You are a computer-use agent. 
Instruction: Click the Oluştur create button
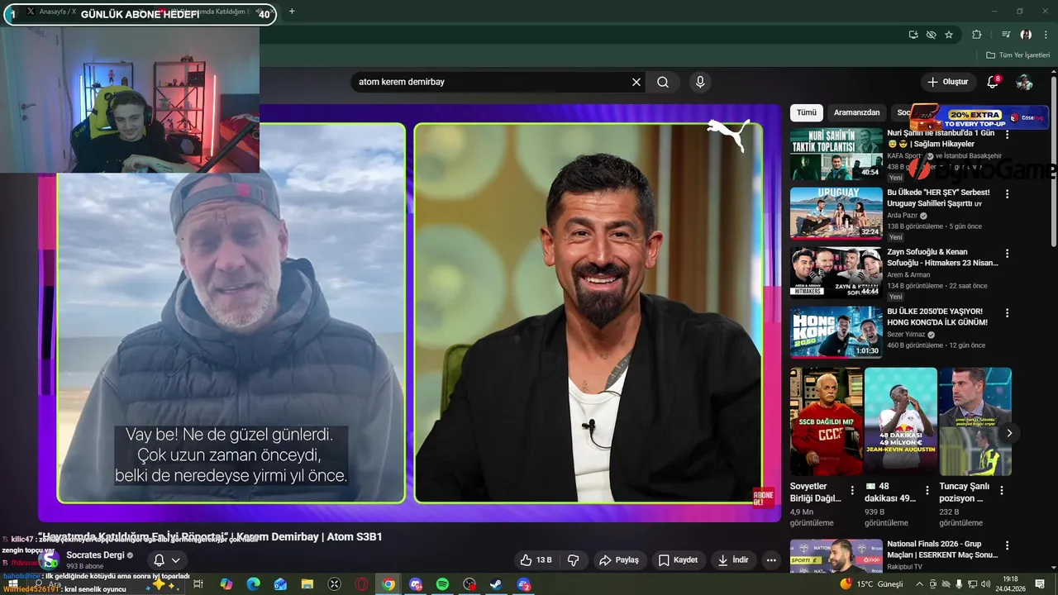(x=947, y=82)
